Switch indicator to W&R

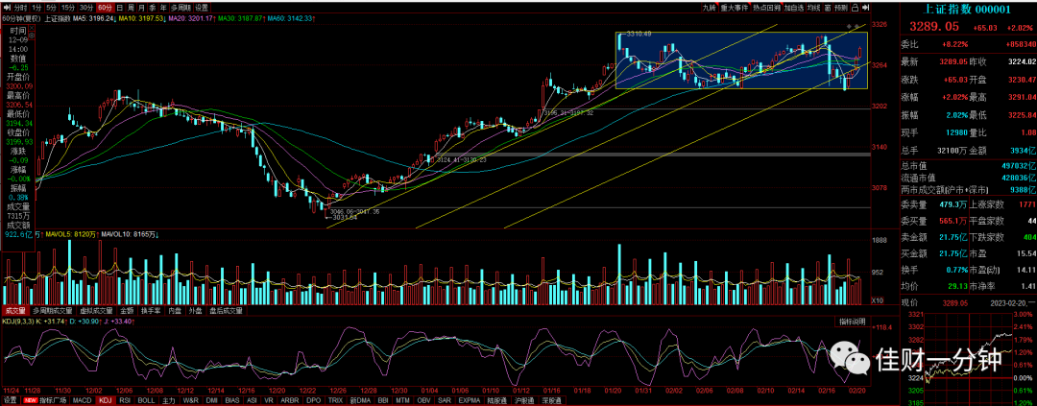coord(190,400)
